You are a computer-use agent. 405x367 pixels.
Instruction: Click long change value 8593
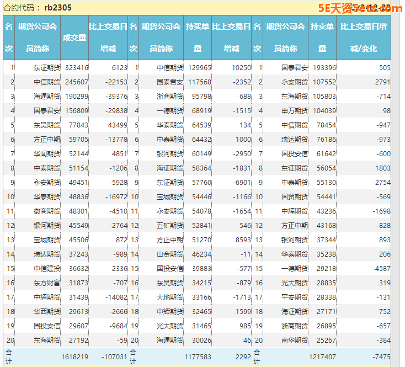pos(243,240)
